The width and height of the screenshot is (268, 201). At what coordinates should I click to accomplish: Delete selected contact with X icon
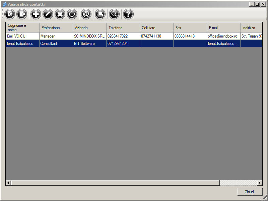click(60, 14)
